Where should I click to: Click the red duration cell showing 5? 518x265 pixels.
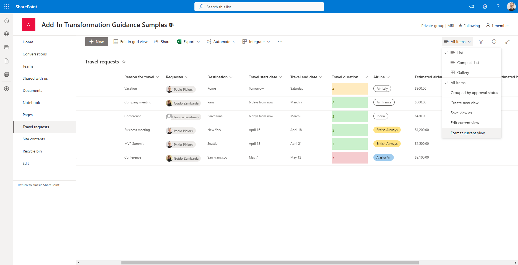[x=350, y=158]
